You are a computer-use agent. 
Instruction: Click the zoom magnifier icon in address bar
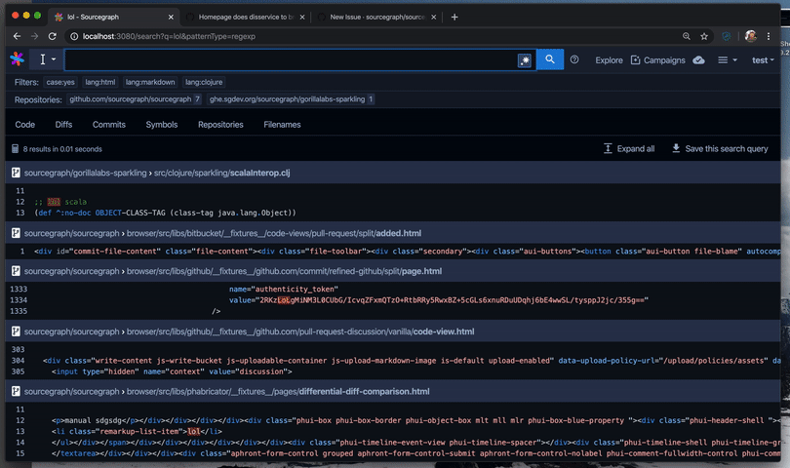[x=687, y=36]
